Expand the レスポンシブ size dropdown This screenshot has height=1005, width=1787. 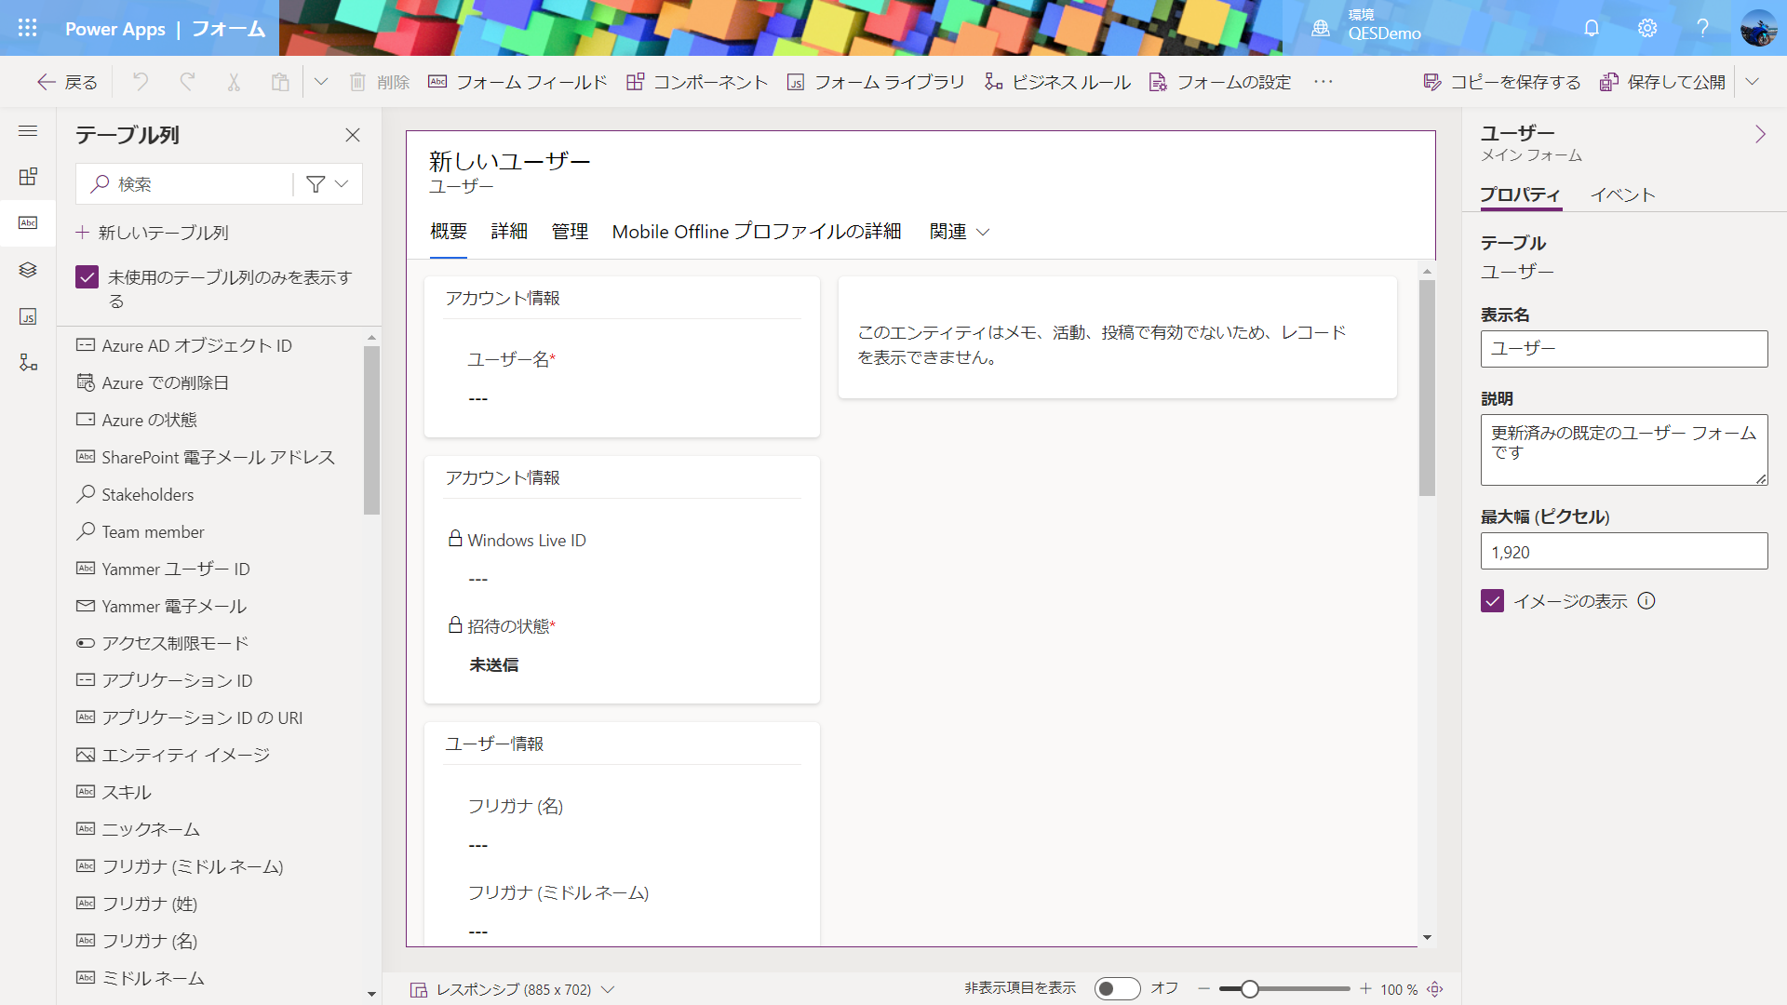click(608, 989)
